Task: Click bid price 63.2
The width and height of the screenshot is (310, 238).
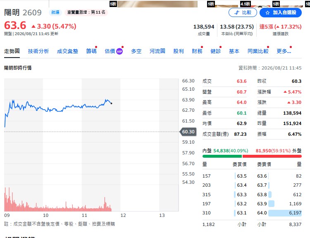Action: 242,204
